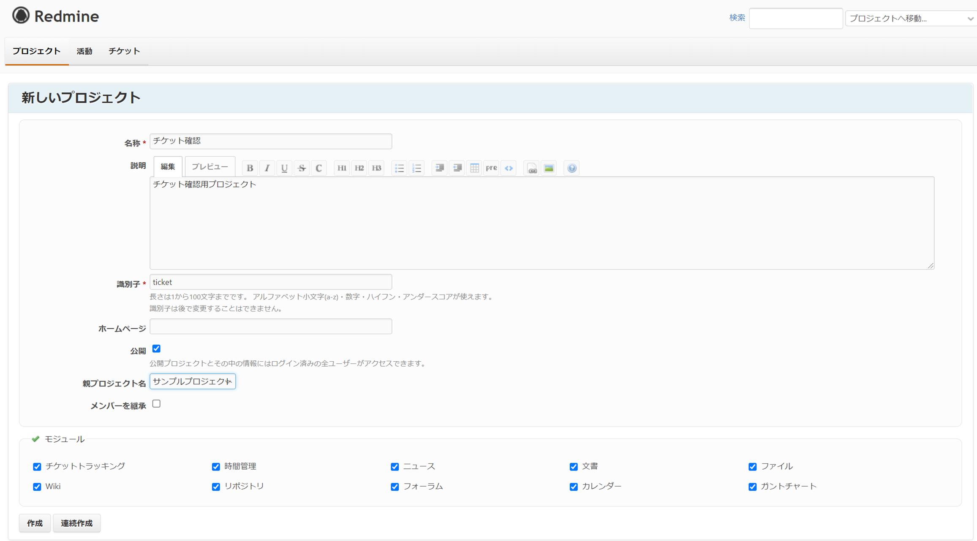This screenshot has height=541, width=977.
Task: Enable メンバーを継承 checkbox
Action: 156,404
